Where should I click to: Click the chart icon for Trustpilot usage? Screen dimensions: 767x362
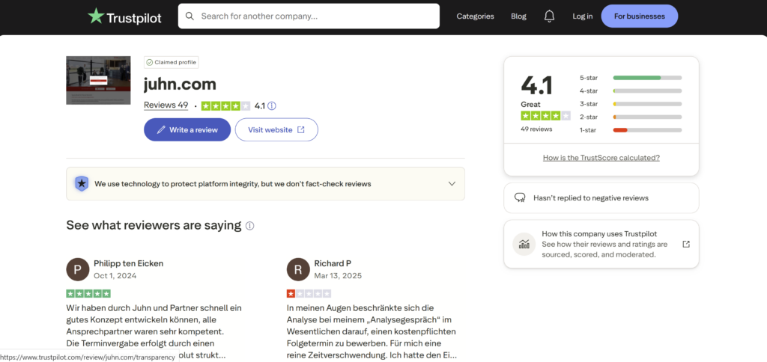click(524, 244)
